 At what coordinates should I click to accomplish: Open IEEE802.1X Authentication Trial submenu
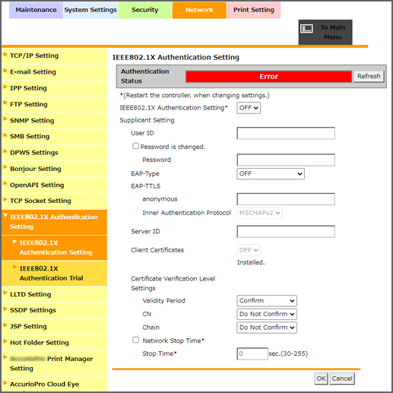point(54,273)
